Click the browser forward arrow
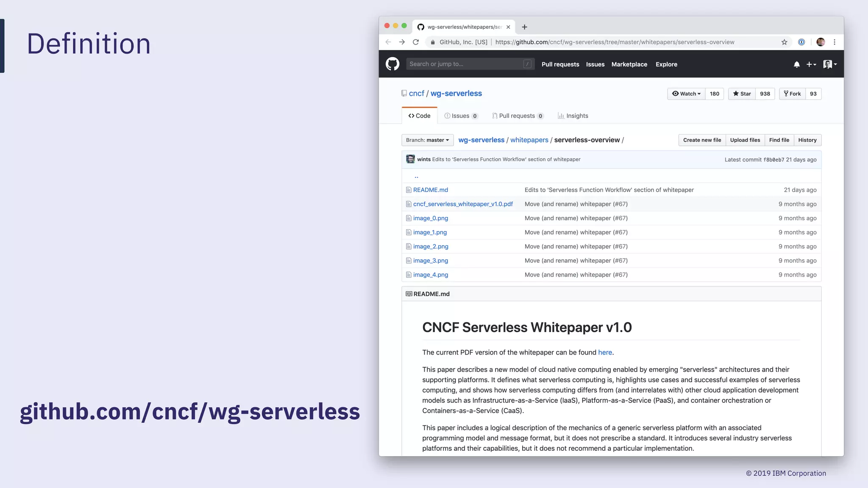Image resolution: width=868 pixels, height=488 pixels. click(x=402, y=42)
